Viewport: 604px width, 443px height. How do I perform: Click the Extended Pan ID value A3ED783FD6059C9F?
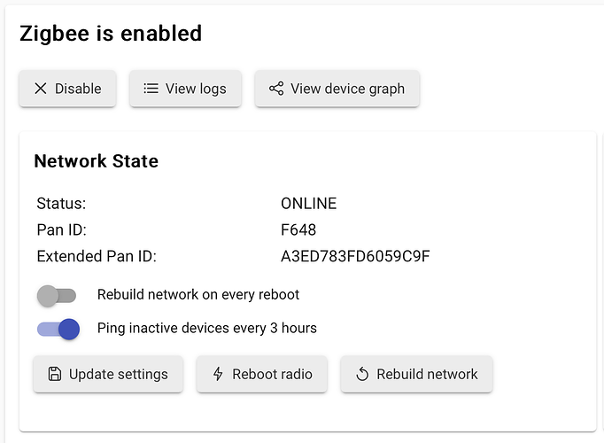coord(355,257)
